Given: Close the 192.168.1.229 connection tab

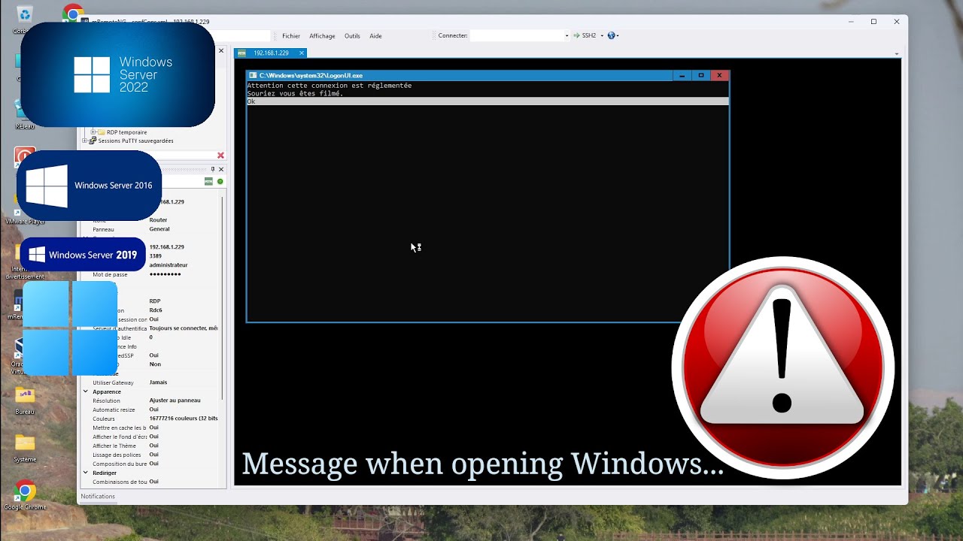Looking at the screenshot, I should (x=302, y=53).
